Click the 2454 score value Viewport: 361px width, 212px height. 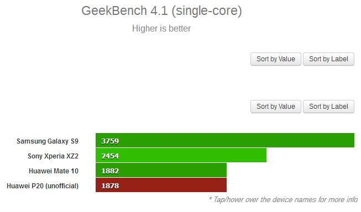[x=110, y=156]
